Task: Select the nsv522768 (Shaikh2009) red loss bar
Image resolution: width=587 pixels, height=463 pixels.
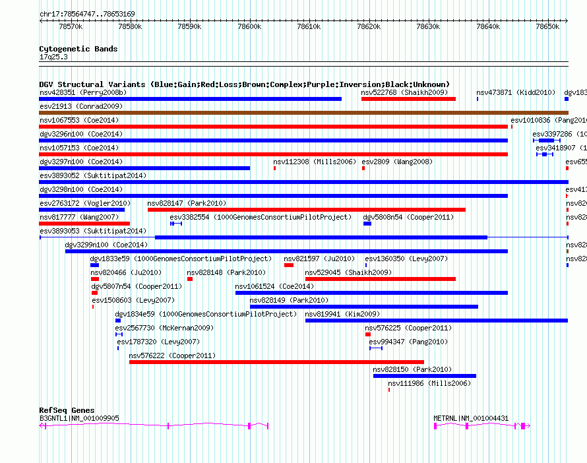Action: [x=408, y=99]
